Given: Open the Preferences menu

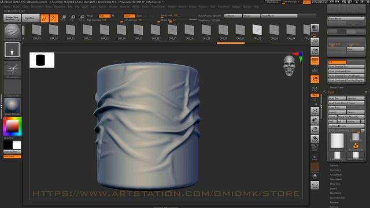Looking at the screenshot, I should click(x=158, y=7).
